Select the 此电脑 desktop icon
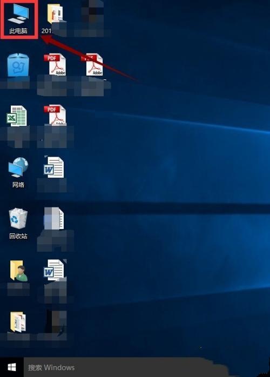The height and width of the screenshot is (377, 270). point(18,18)
